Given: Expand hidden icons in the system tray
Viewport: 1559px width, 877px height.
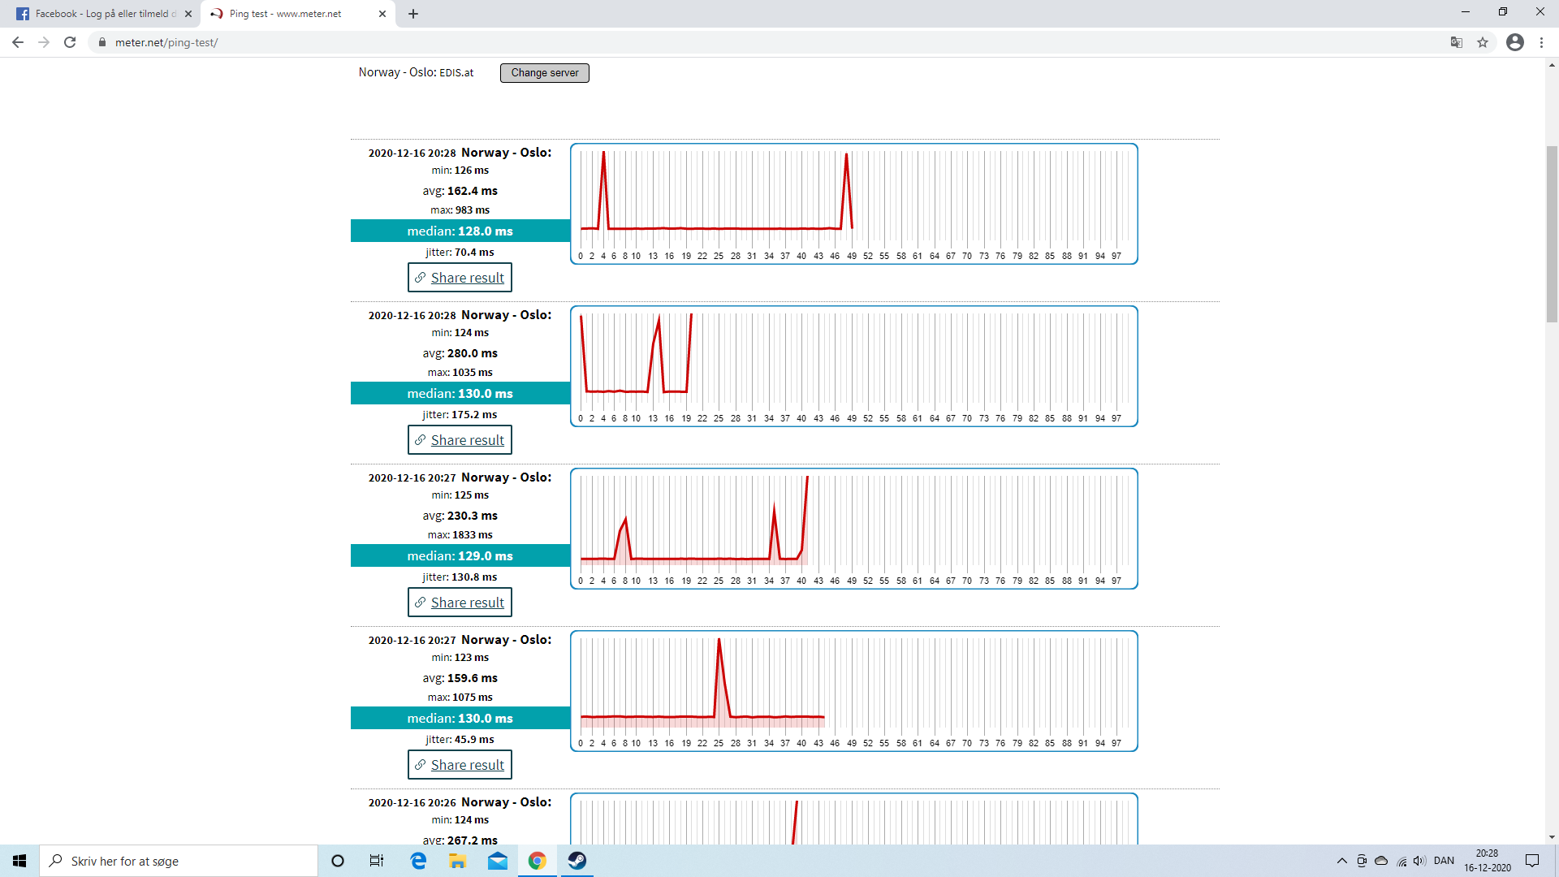Looking at the screenshot, I should click(1341, 861).
